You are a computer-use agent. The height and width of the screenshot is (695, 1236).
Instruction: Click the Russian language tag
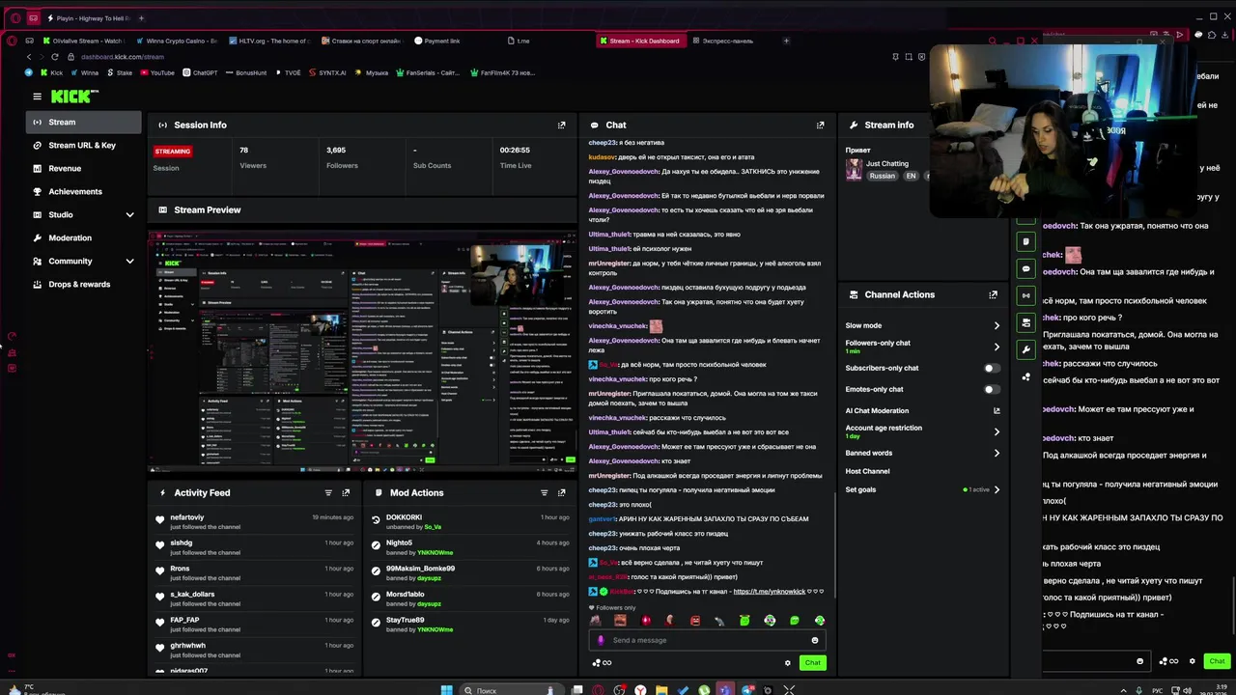point(882,176)
